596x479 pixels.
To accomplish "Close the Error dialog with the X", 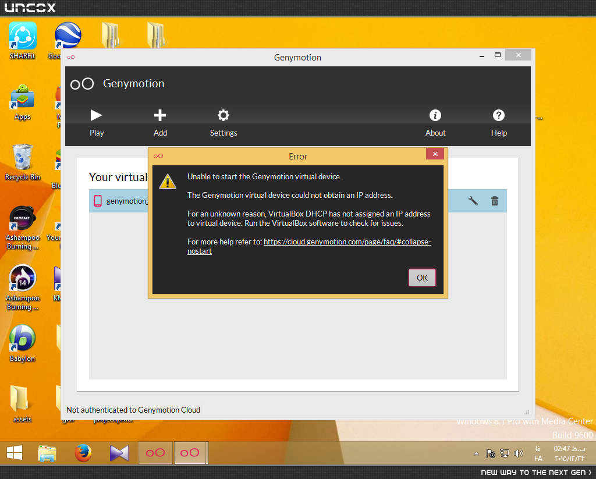I will (x=435, y=154).
